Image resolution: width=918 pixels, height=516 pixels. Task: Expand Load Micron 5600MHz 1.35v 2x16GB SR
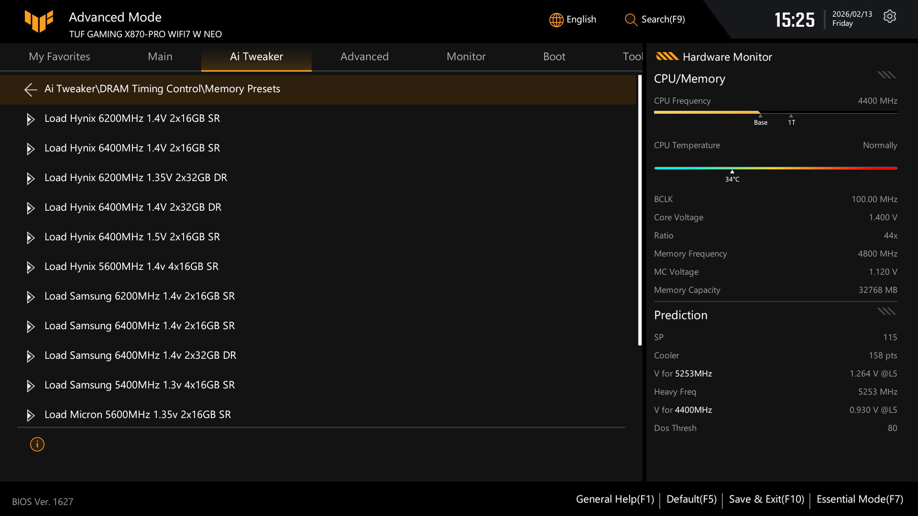(31, 415)
